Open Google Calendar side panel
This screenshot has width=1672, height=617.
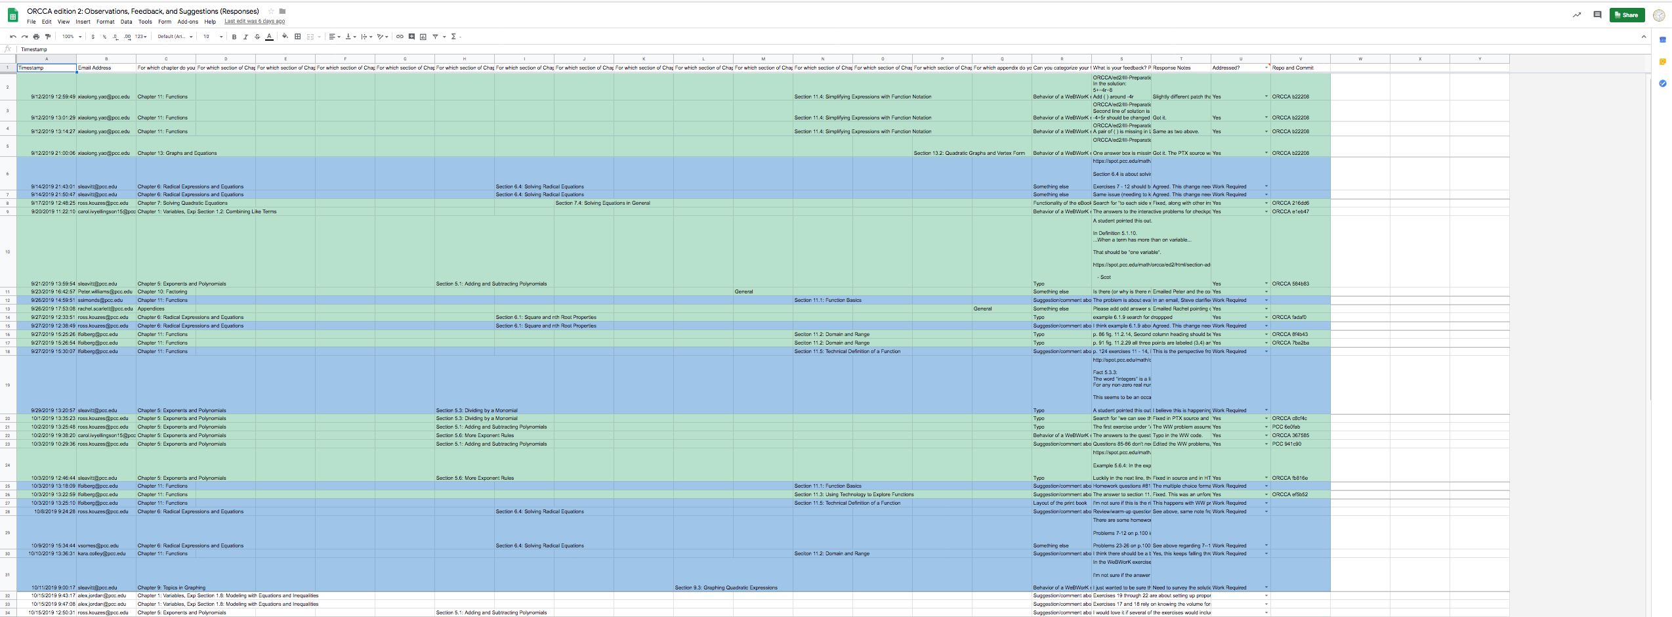coord(1663,40)
